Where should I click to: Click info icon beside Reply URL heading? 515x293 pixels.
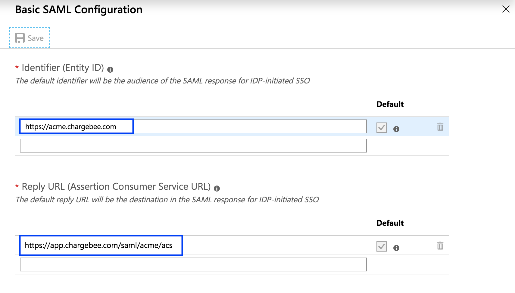217,189
